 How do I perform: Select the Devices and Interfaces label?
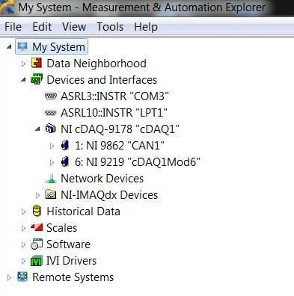102,80
